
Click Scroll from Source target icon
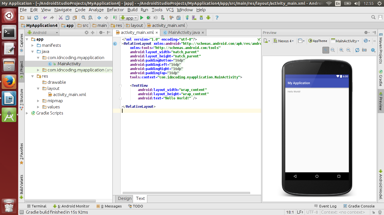pyautogui.click(x=87, y=32)
